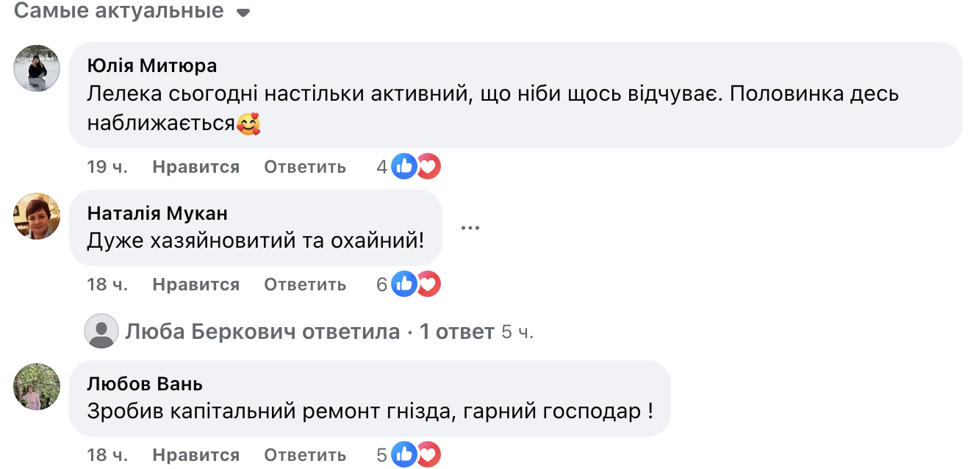This screenshot has height=469, width=976.
Task: Like Юлія Митюра's comment with 'Нравится'
Action: coord(195,167)
